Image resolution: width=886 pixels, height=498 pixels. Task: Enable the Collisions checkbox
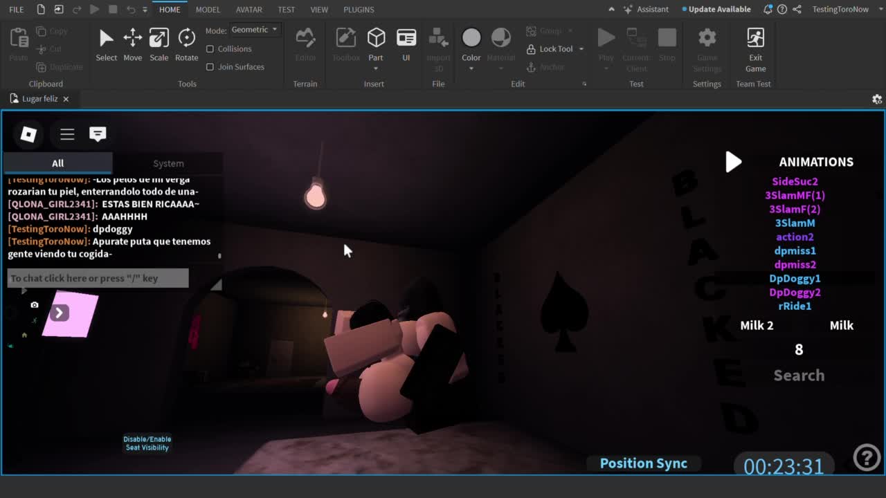(210, 49)
